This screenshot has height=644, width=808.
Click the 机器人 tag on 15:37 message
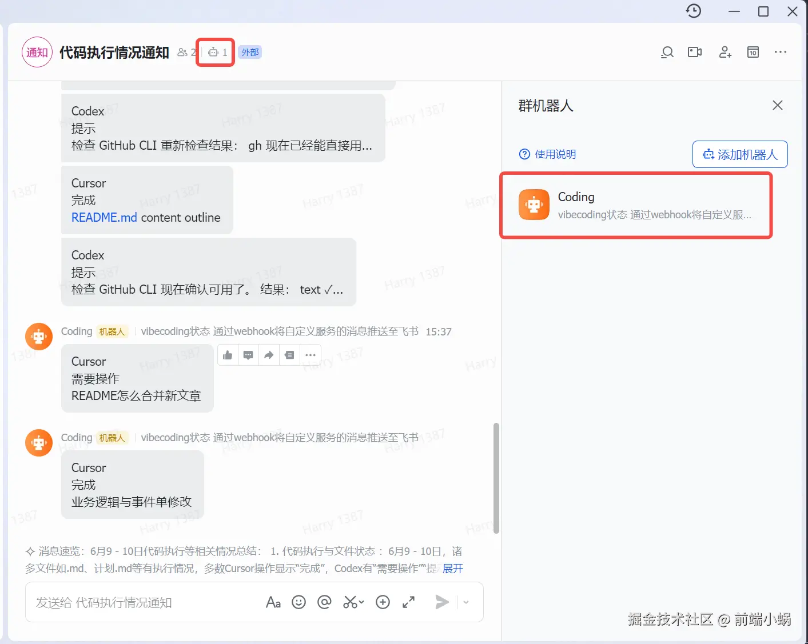pos(112,331)
